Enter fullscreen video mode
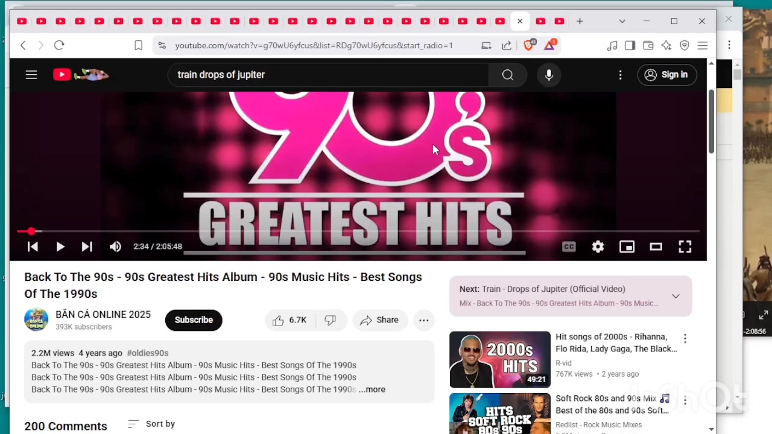 [685, 247]
